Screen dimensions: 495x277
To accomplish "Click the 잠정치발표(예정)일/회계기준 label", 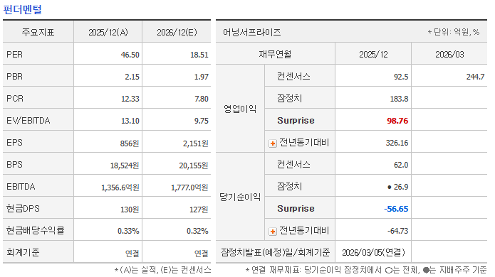I will pos(276,252).
